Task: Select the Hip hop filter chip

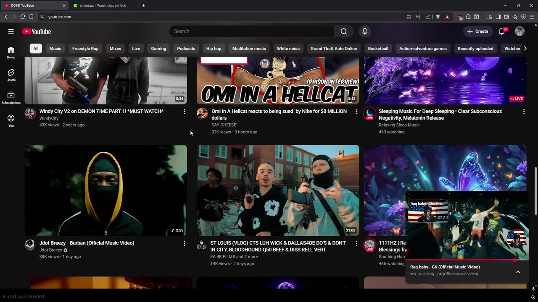Action: coord(214,49)
